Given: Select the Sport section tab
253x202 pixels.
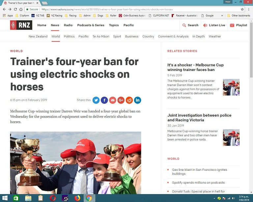Looking at the screenshot, I should click(117, 36).
